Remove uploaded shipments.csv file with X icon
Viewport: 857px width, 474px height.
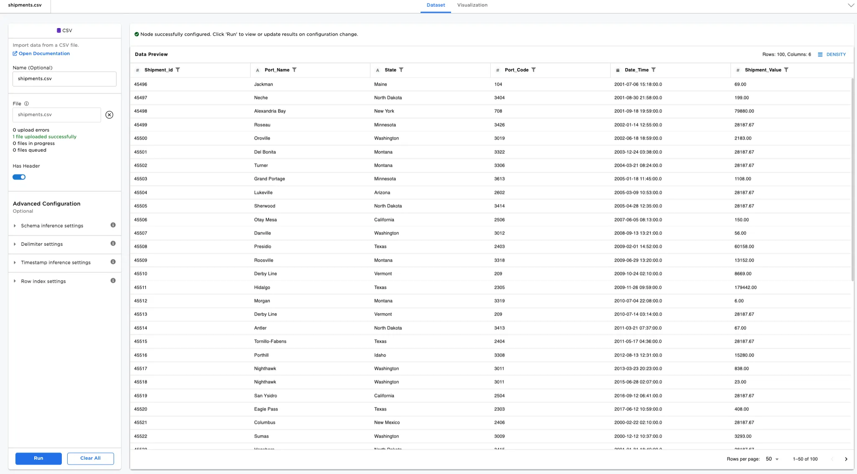pos(109,115)
